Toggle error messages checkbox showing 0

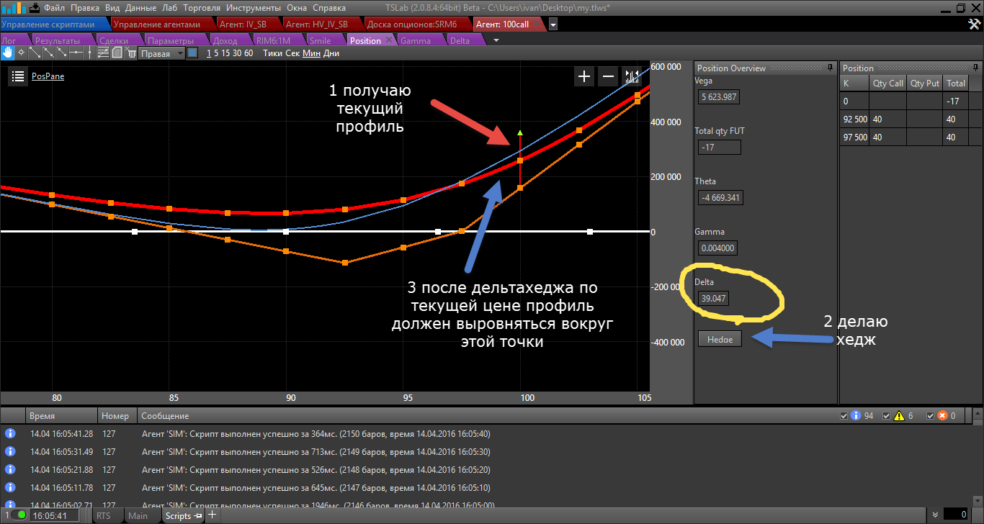pyautogui.click(x=930, y=416)
